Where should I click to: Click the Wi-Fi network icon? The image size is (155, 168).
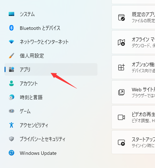11,42
